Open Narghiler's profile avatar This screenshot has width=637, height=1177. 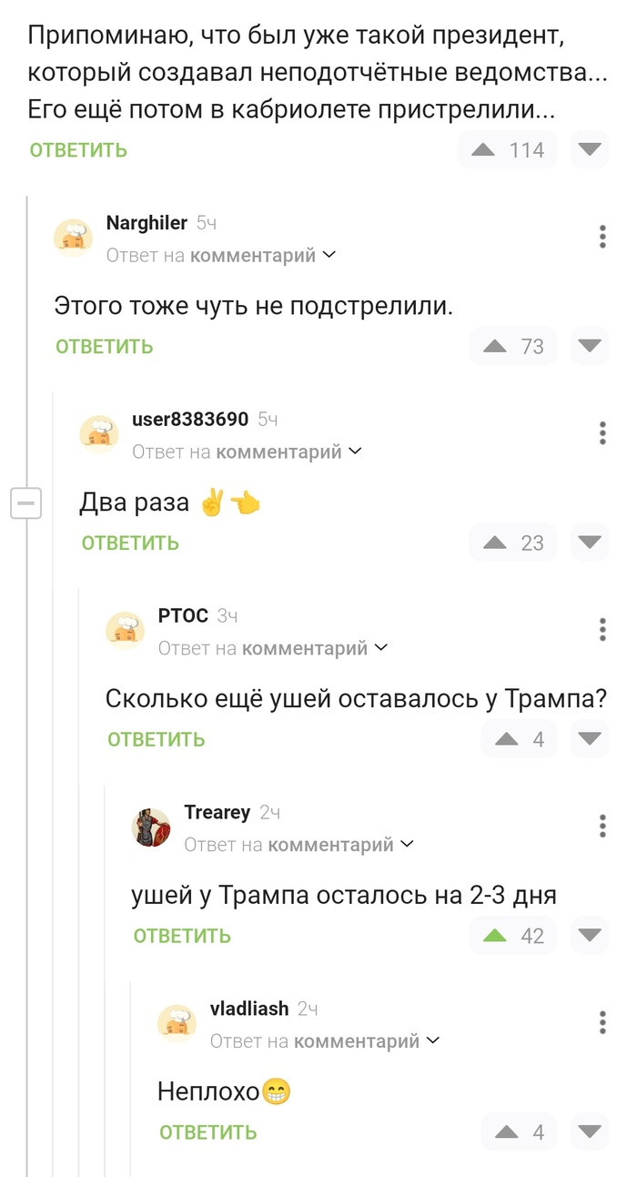(73, 237)
